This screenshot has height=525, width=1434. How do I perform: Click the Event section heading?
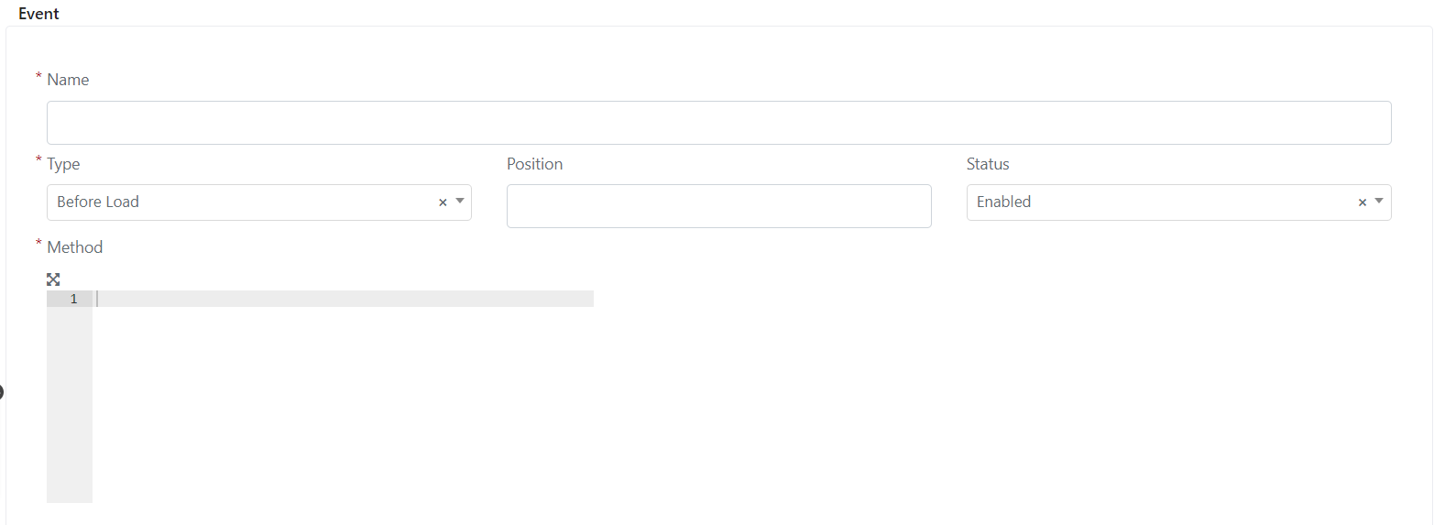tap(38, 14)
